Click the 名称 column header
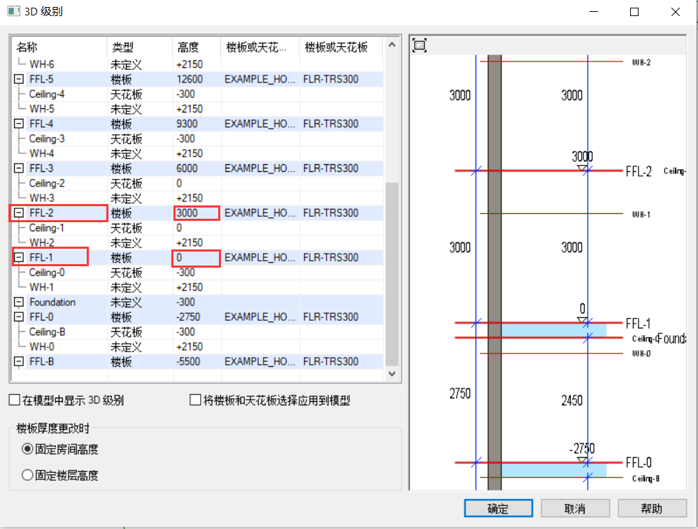This screenshot has width=698, height=529. (x=59, y=47)
